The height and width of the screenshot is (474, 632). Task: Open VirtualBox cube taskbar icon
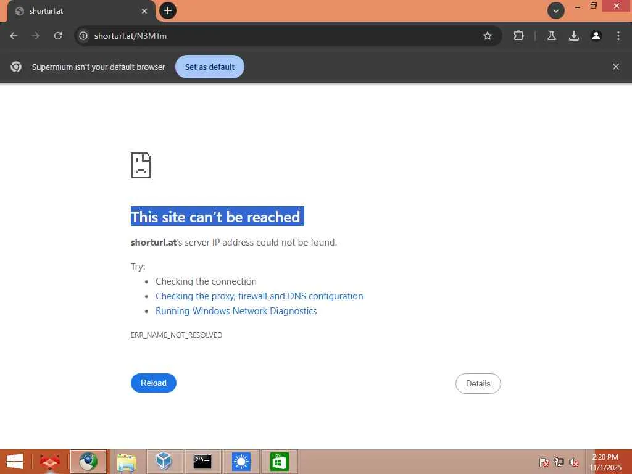click(164, 462)
